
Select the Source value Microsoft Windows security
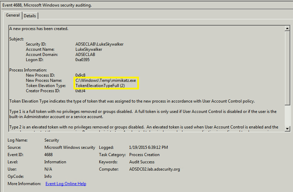[x=70, y=147]
